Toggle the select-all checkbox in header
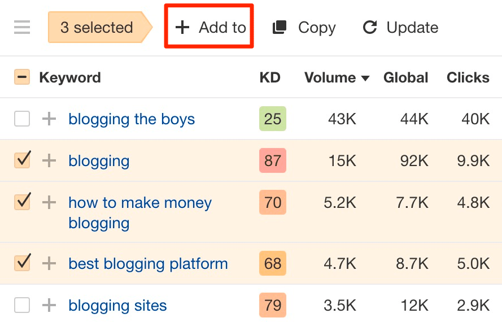Screen dimensions: 502x322 click(x=22, y=77)
